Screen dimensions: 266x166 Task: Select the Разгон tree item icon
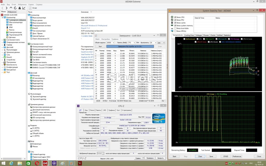(7, 30)
